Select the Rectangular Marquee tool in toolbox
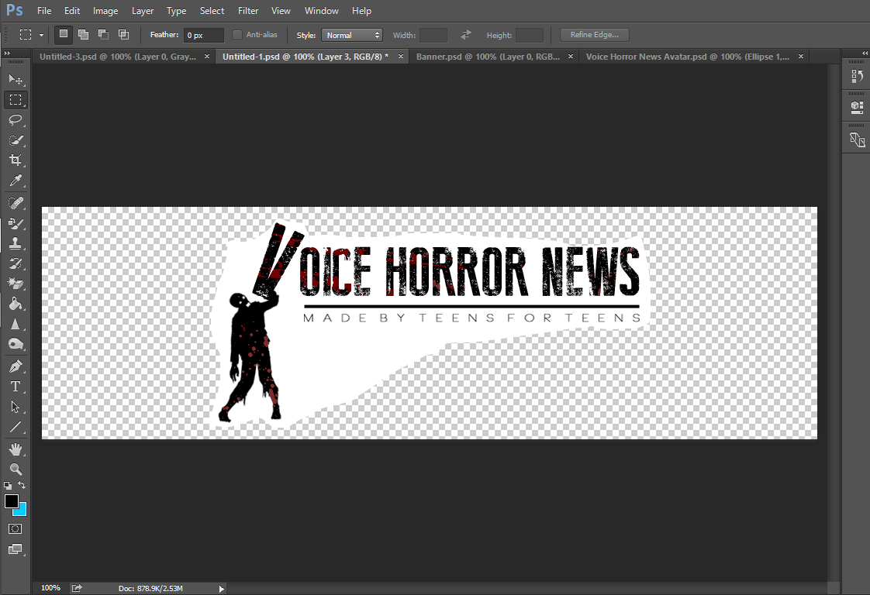This screenshot has height=595, width=870. click(16, 100)
